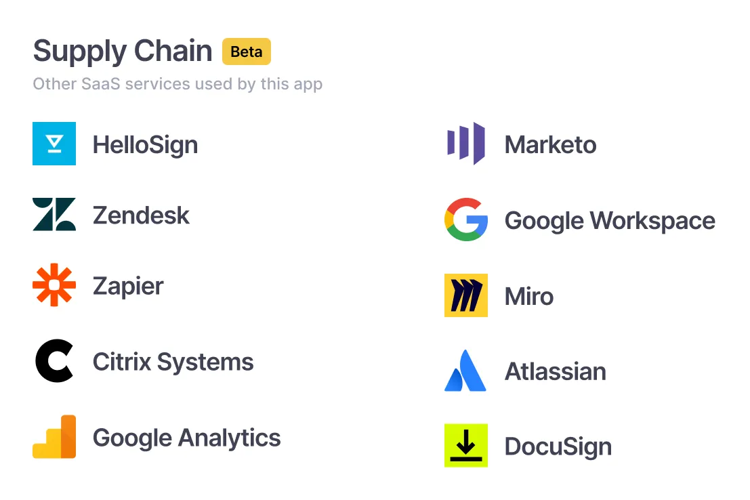
Task: Open the Zendesk service link
Action: tap(141, 215)
